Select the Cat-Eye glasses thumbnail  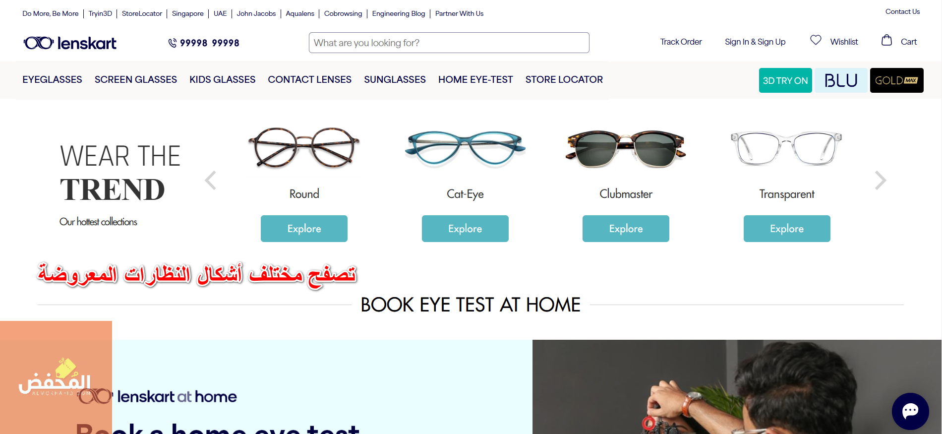[465, 148]
